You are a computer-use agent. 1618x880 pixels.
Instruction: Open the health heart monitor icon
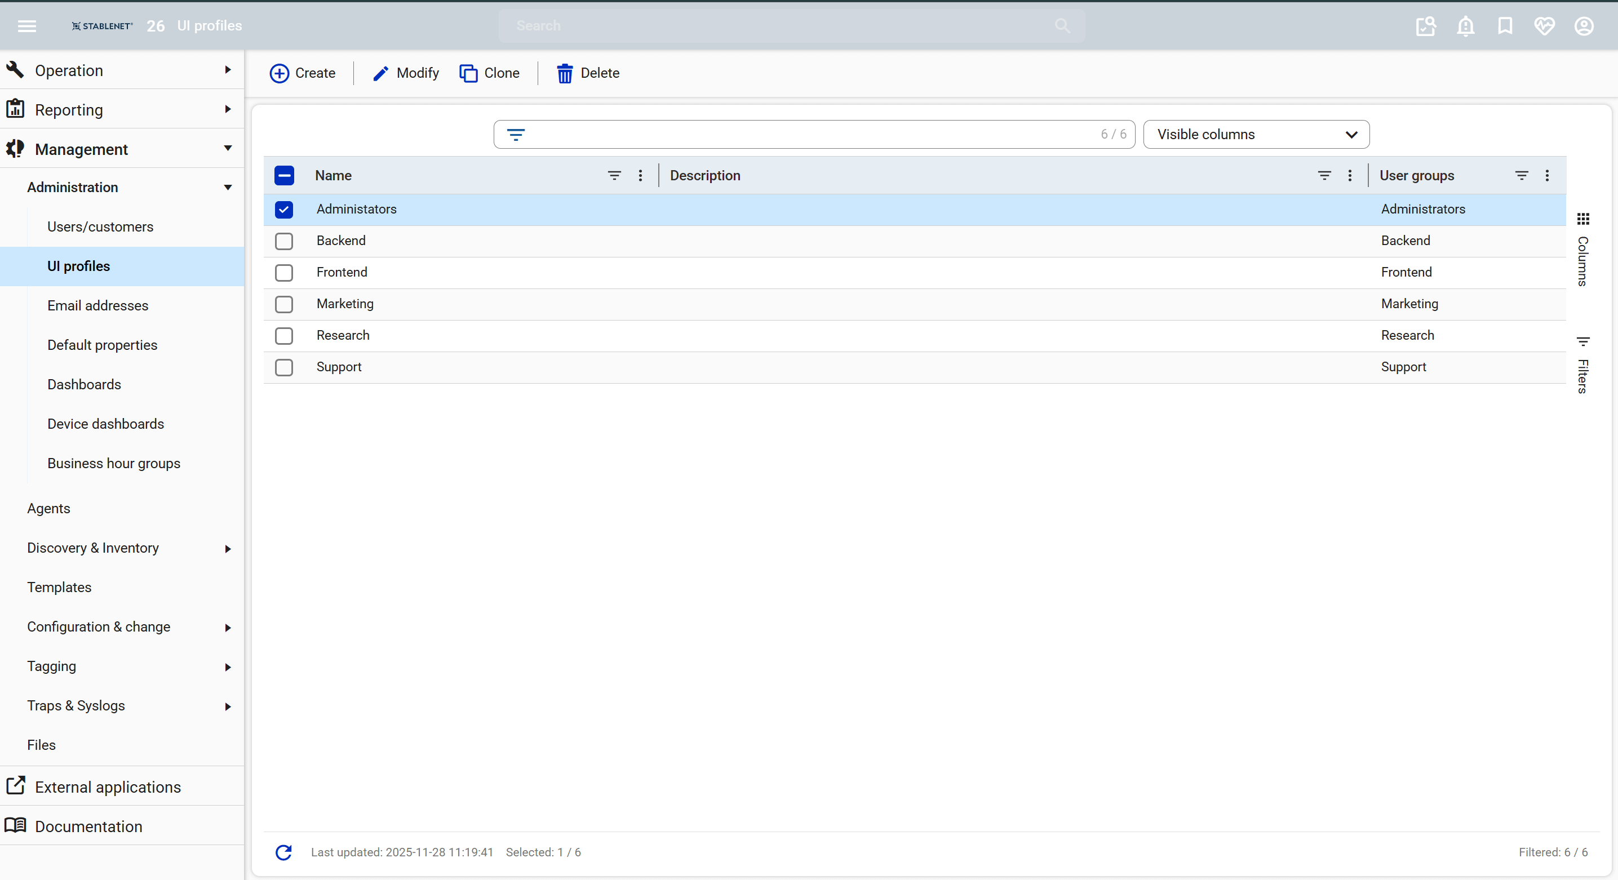point(1544,26)
